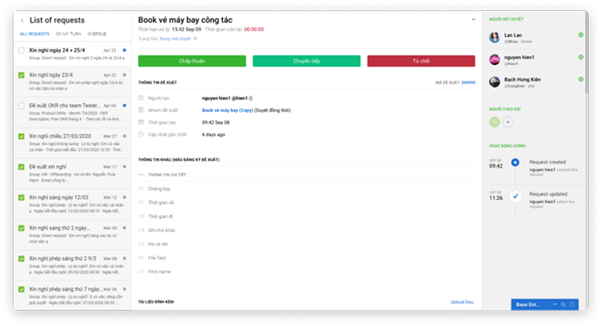Click the Người tạo person icon

point(141,98)
